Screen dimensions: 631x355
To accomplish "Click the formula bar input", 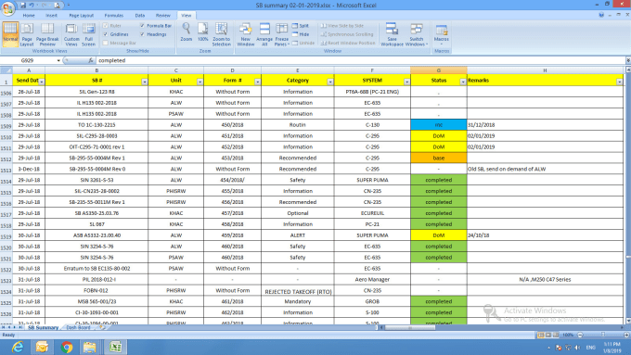I will pyautogui.click(x=360, y=60).
